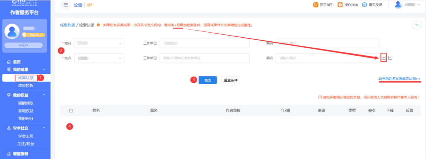Open 关注/粉丝 in the sidebar

point(26,144)
